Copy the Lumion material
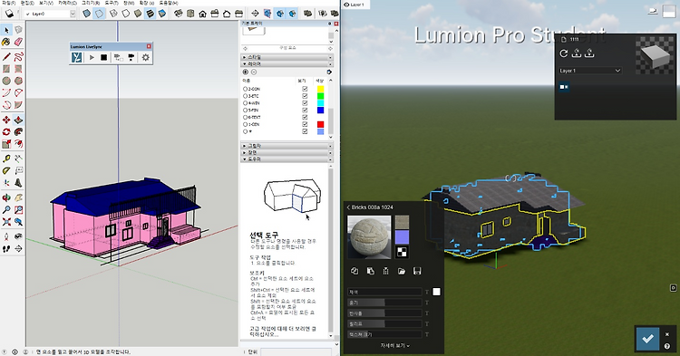The image size is (680, 356). (x=355, y=271)
